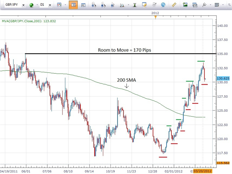
Task: Click the orange 03/20/2012 date label
Action: pyautogui.click(x=203, y=171)
